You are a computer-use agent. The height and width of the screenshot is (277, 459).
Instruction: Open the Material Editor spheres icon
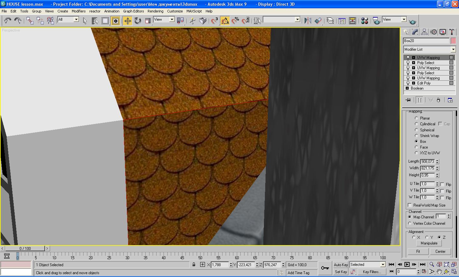[x=365, y=21]
